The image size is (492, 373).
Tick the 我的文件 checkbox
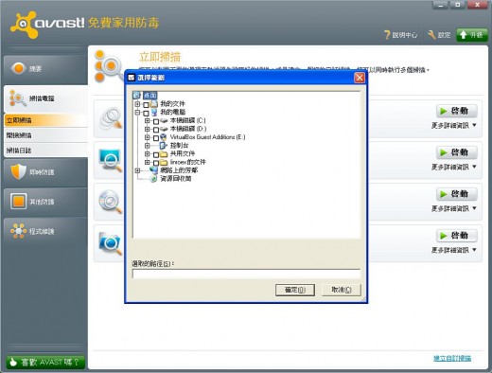146,104
